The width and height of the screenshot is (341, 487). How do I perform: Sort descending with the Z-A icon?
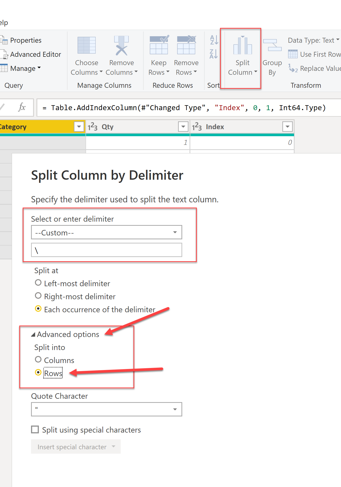214,54
